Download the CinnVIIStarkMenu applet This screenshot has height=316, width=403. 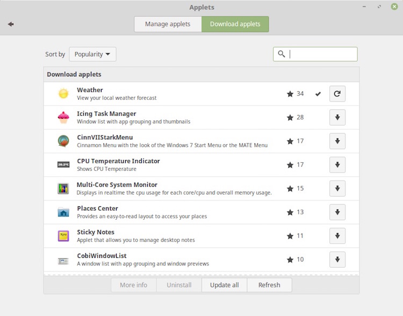click(337, 141)
